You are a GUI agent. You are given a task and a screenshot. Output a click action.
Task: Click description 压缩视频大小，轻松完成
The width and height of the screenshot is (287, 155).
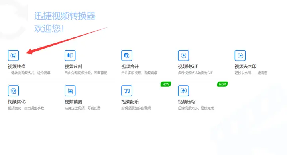click(x=196, y=108)
